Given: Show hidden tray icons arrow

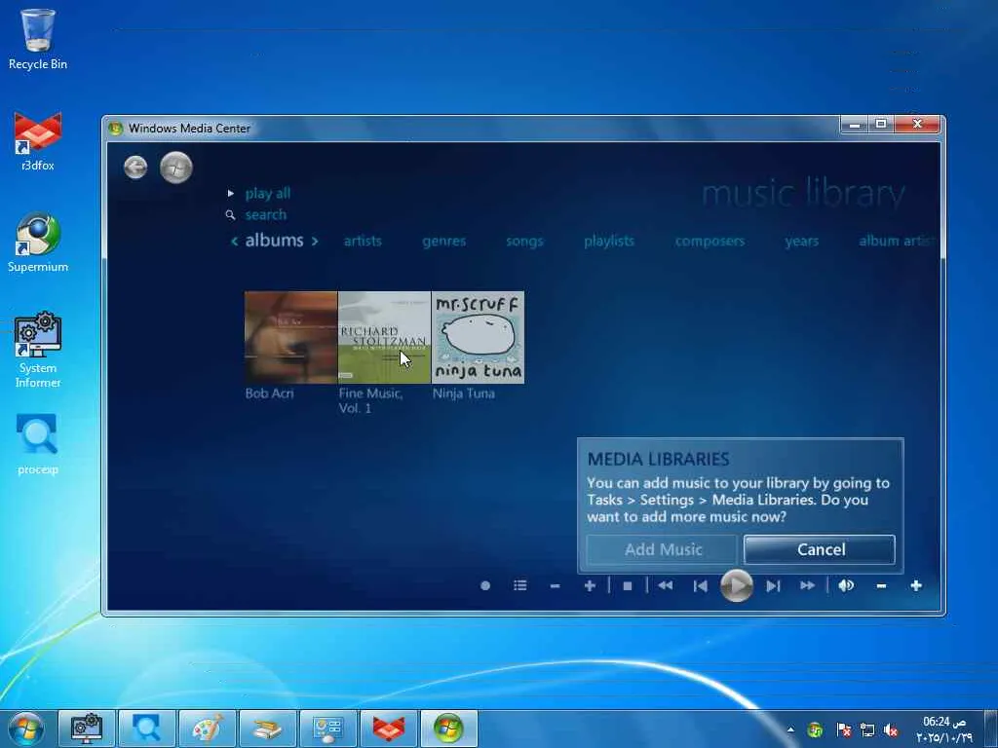Looking at the screenshot, I should point(790,729).
